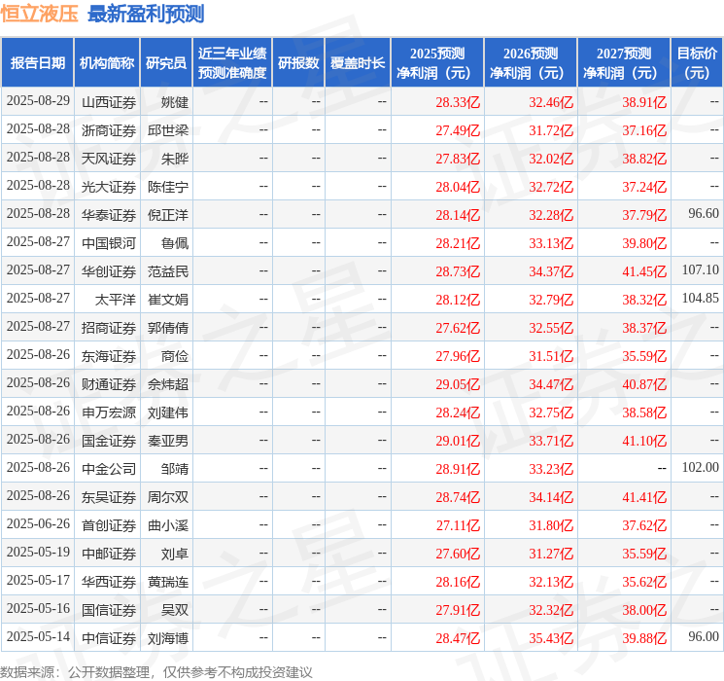
Task: Select the 机构简称 column header
Action: [x=107, y=63]
